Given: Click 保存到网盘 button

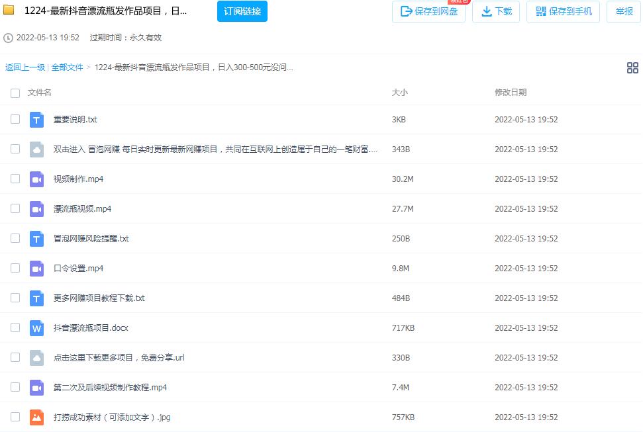Looking at the screenshot, I should point(428,11).
